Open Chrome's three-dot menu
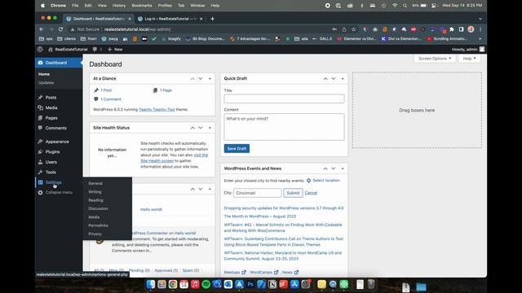The height and width of the screenshot is (293, 522). pos(480,29)
